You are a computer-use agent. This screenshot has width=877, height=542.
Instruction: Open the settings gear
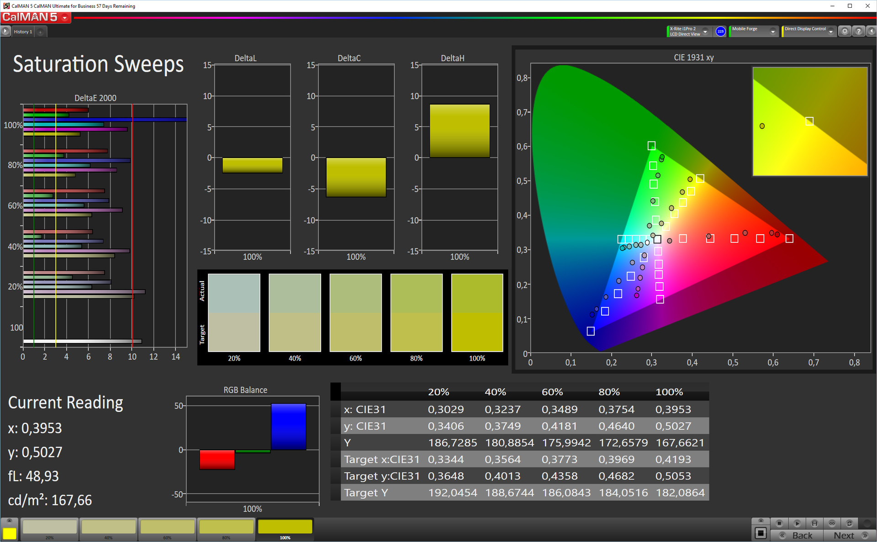(x=845, y=32)
